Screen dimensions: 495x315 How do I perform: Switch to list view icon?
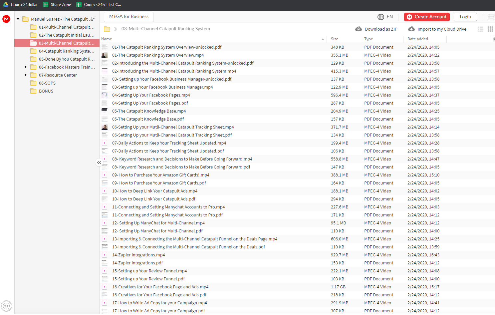(481, 29)
